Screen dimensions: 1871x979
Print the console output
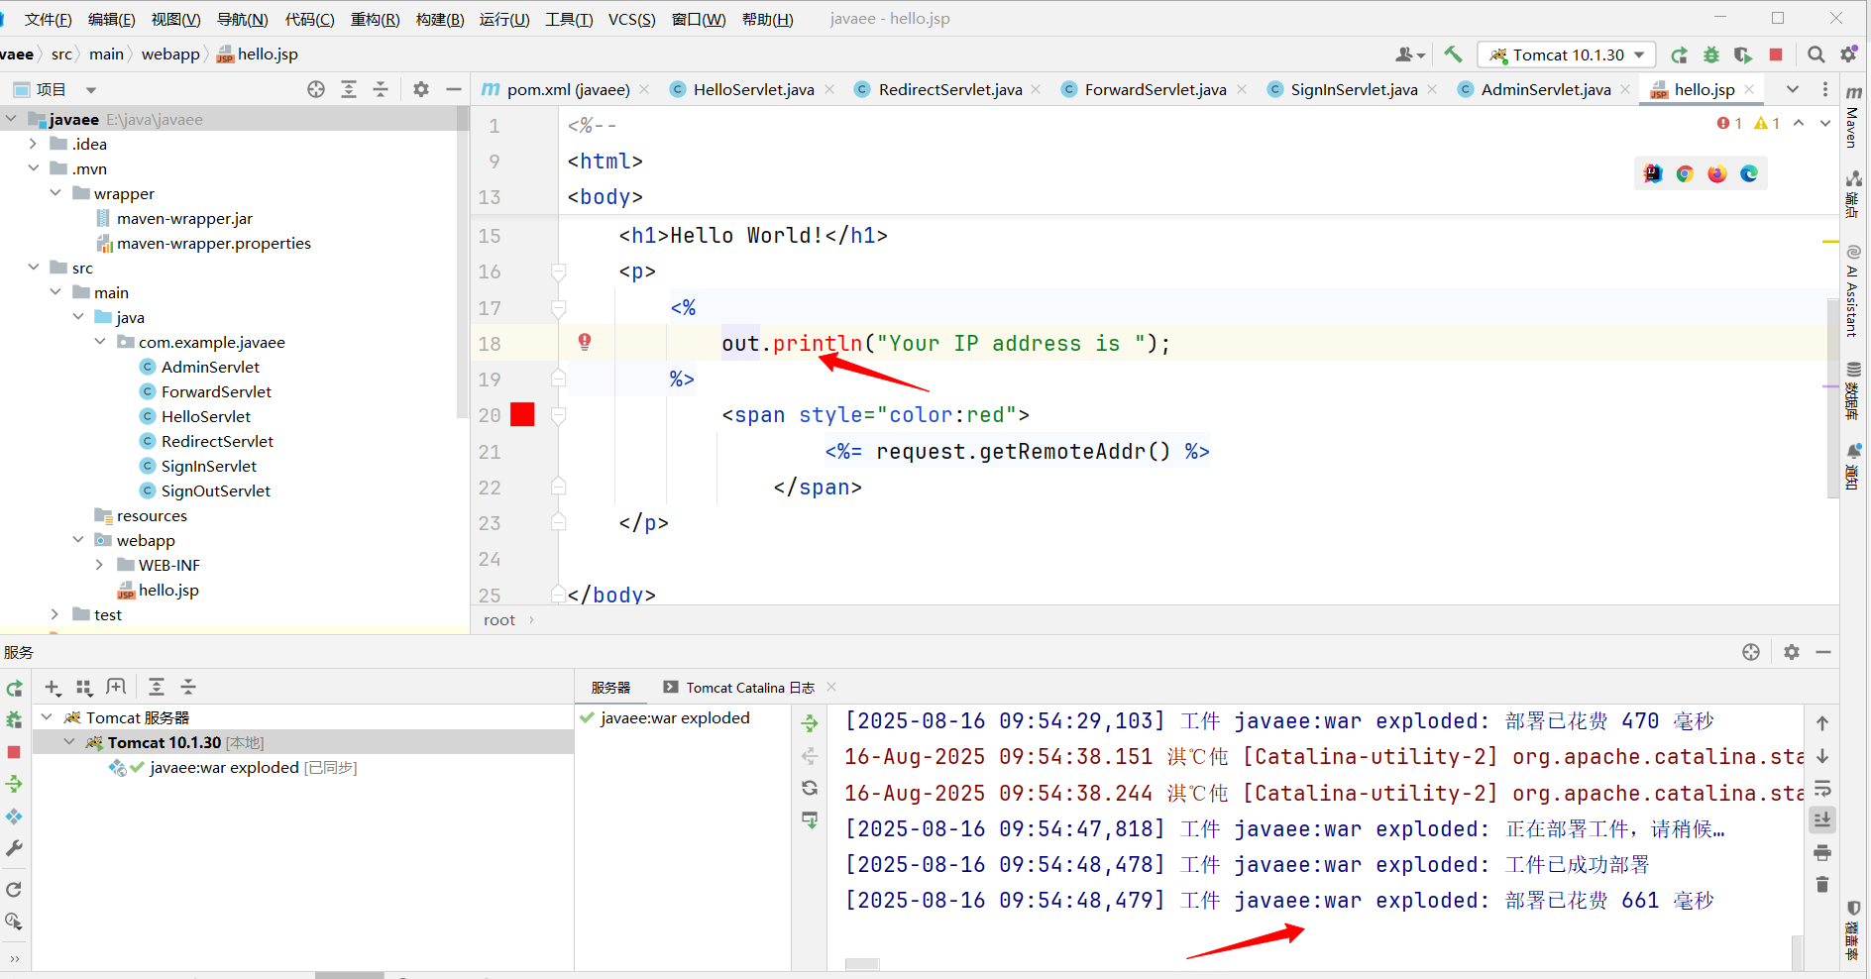(x=1822, y=852)
